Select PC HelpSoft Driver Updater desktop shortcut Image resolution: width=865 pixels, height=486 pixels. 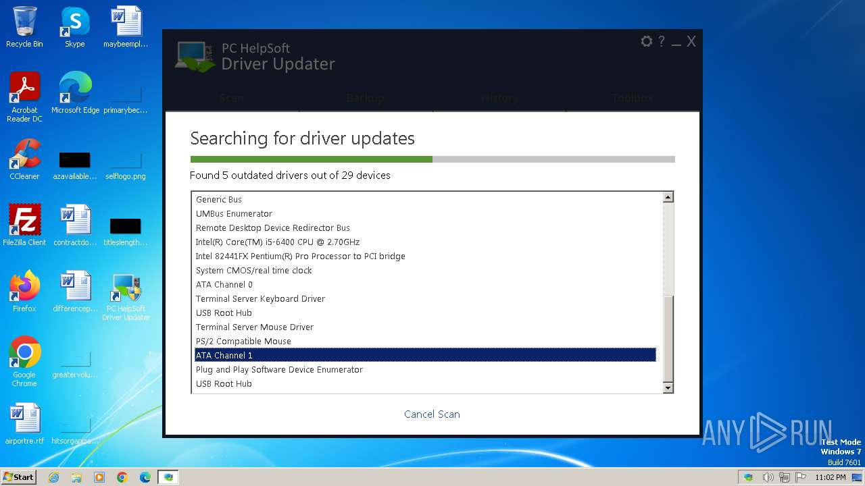(126, 297)
